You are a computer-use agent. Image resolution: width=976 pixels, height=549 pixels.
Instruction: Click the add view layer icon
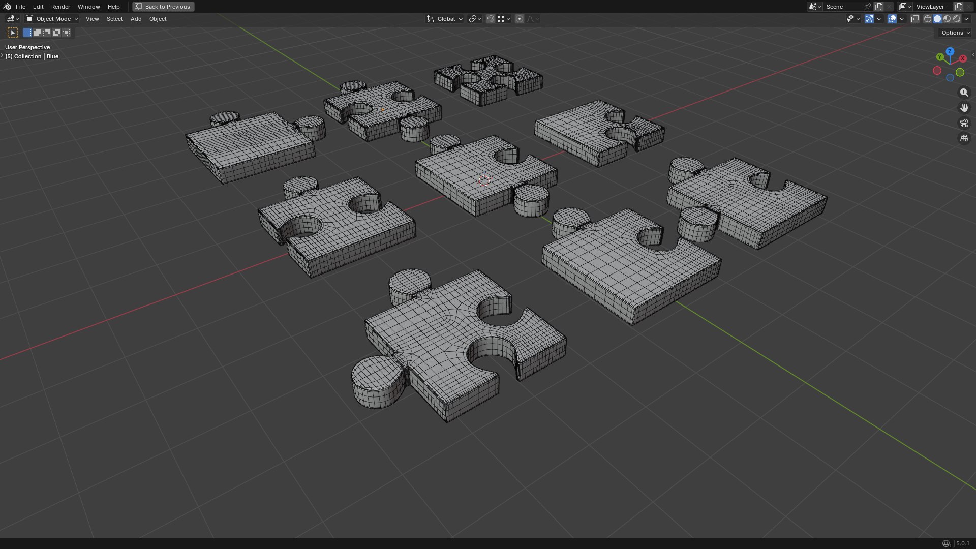point(959,7)
